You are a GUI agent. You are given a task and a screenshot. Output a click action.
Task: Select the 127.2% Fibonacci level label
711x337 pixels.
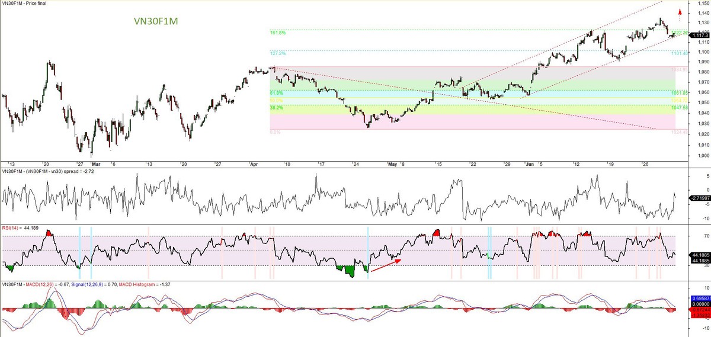pyautogui.click(x=277, y=53)
